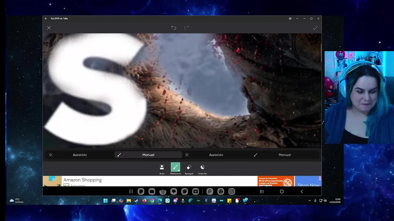Toggle the mirroring window sound icon

(290, 18)
